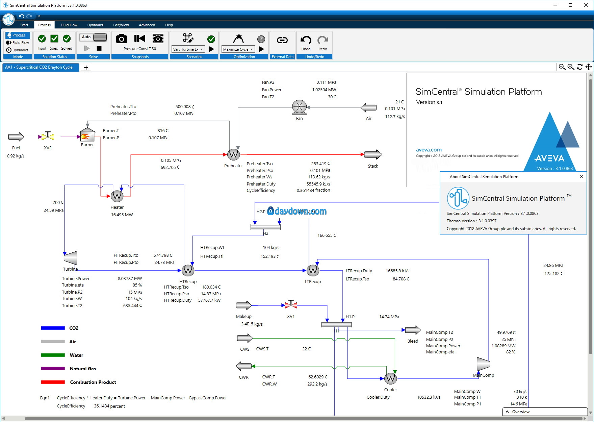Select Process mode option

(x=18, y=35)
